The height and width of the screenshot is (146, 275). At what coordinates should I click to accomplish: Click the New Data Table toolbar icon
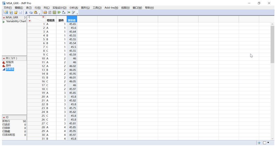click(6, 12)
